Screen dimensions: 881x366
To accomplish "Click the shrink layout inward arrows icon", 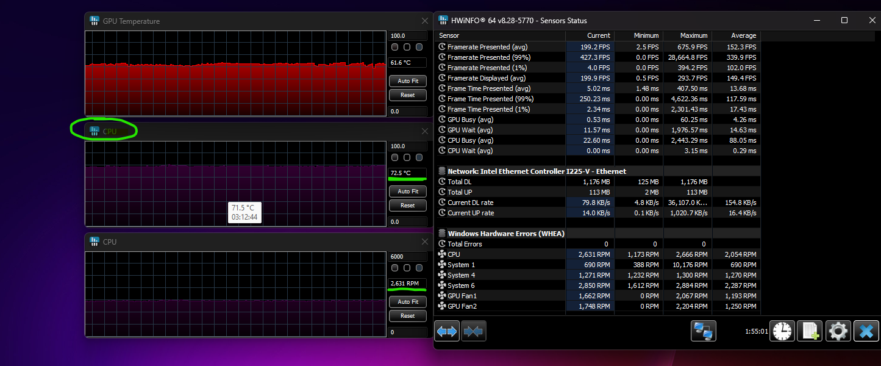I will pos(473,331).
